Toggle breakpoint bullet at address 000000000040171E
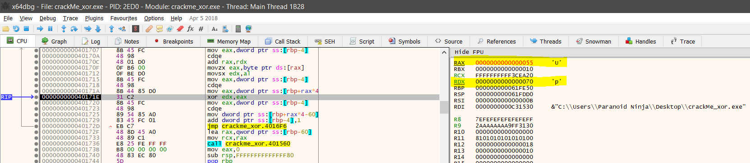 pos(37,97)
